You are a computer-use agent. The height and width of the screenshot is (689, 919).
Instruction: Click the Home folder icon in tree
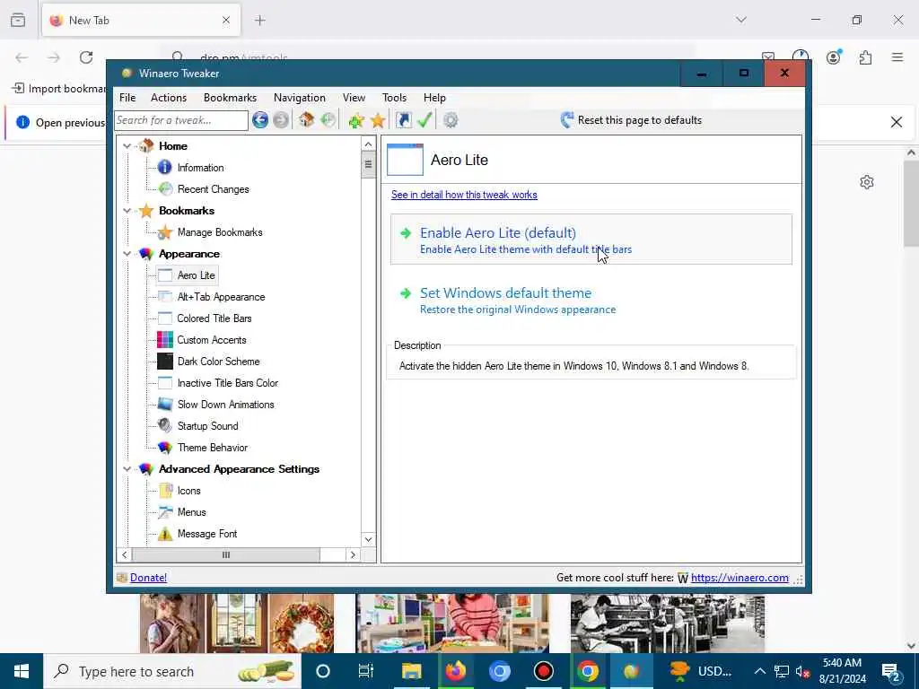[146, 145]
